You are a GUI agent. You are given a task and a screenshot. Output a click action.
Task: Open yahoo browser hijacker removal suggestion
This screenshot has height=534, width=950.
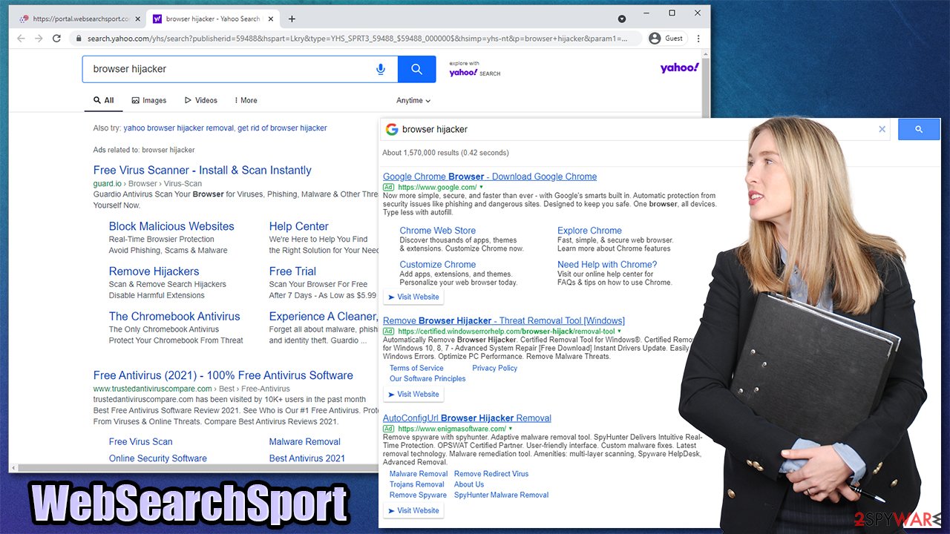178,128
